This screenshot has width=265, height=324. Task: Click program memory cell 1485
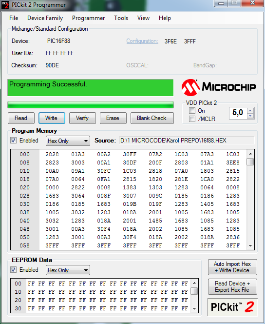coord(155,221)
